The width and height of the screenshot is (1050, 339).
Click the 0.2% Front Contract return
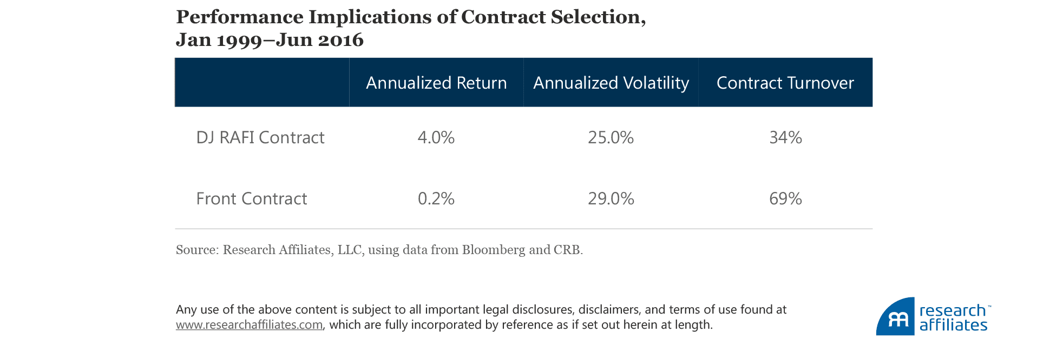436,198
